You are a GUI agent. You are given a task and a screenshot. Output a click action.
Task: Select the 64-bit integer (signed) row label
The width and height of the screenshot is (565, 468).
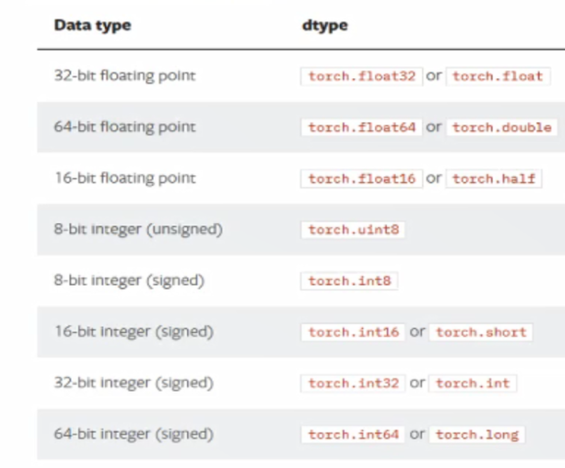(134, 434)
